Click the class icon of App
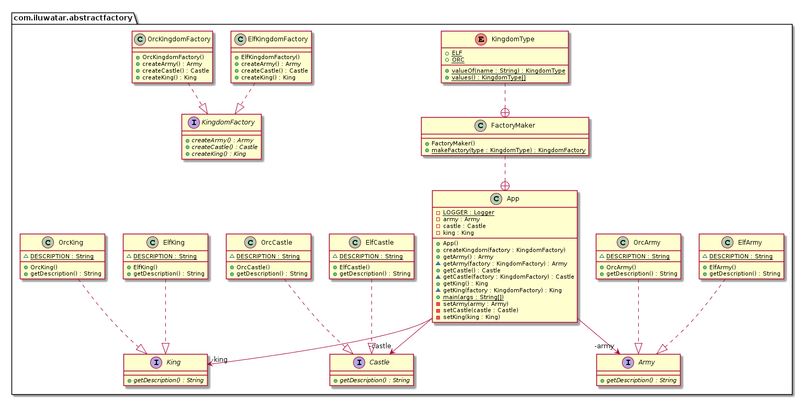Image resolution: width=803 pixels, height=400 pixels. (497, 199)
